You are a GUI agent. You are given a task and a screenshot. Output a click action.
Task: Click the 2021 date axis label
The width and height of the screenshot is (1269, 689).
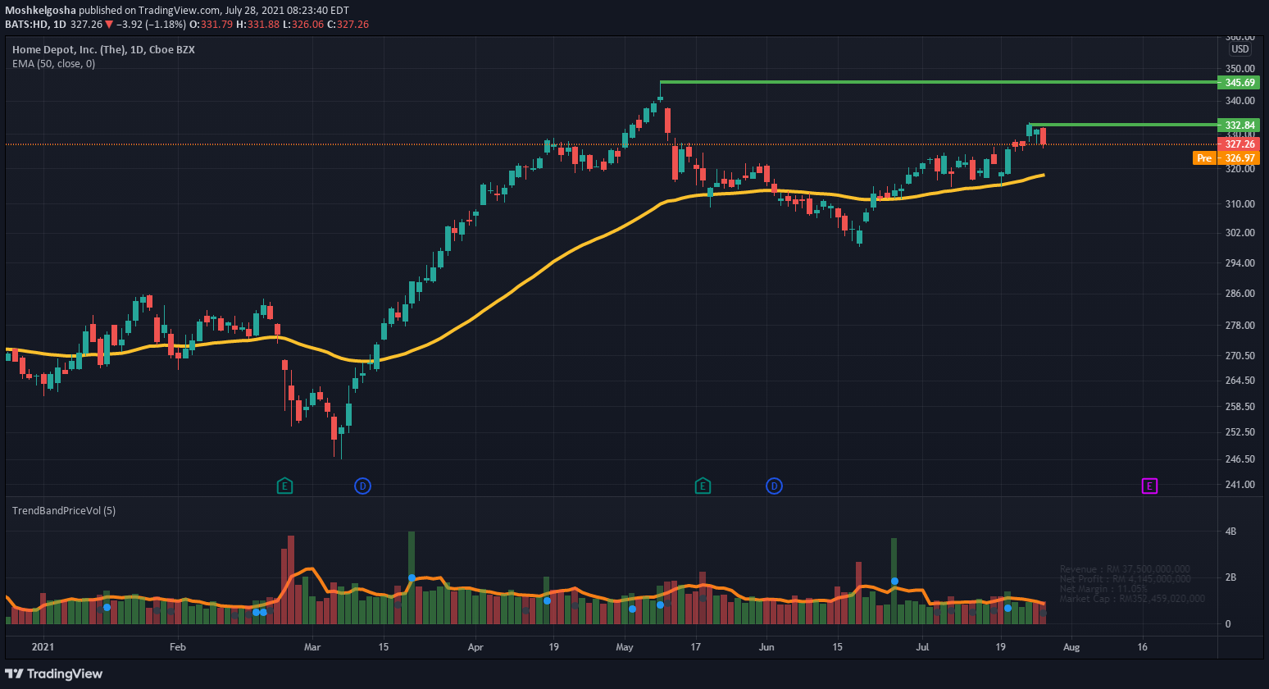click(x=43, y=647)
